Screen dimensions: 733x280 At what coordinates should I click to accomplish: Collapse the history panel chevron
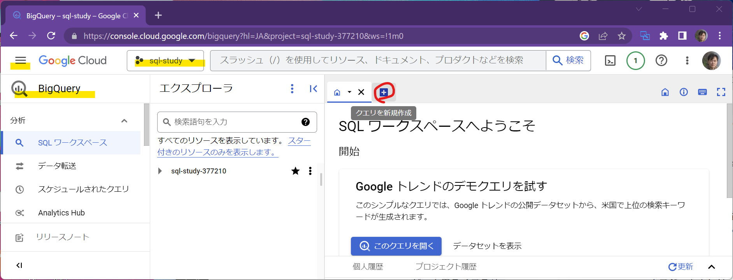click(712, 267)
